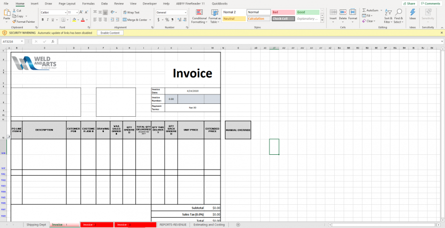Open Sort & Filter options
This screenshot has width=445, height=228.
pyautogui.click(x=388, y=16)
